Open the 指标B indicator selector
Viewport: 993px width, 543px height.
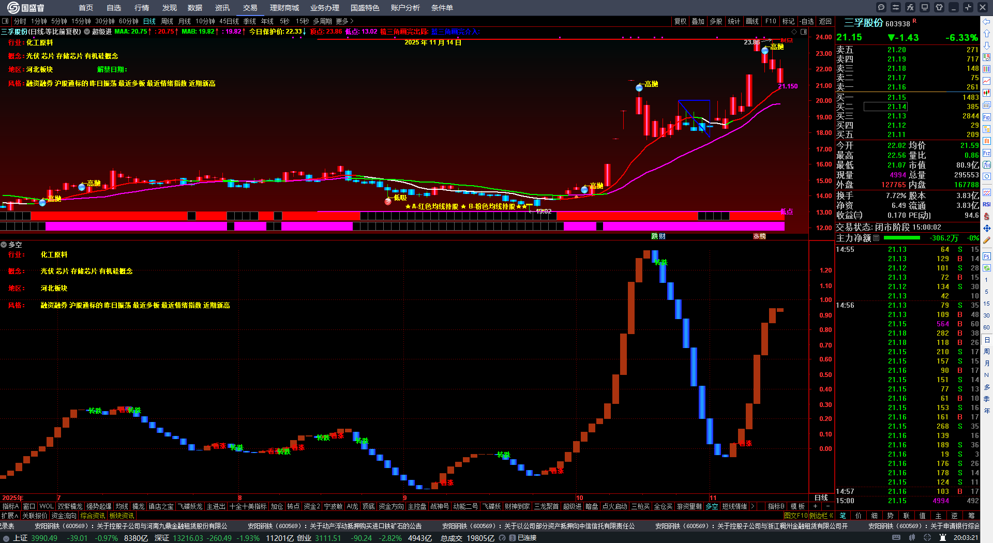(776, 506)
